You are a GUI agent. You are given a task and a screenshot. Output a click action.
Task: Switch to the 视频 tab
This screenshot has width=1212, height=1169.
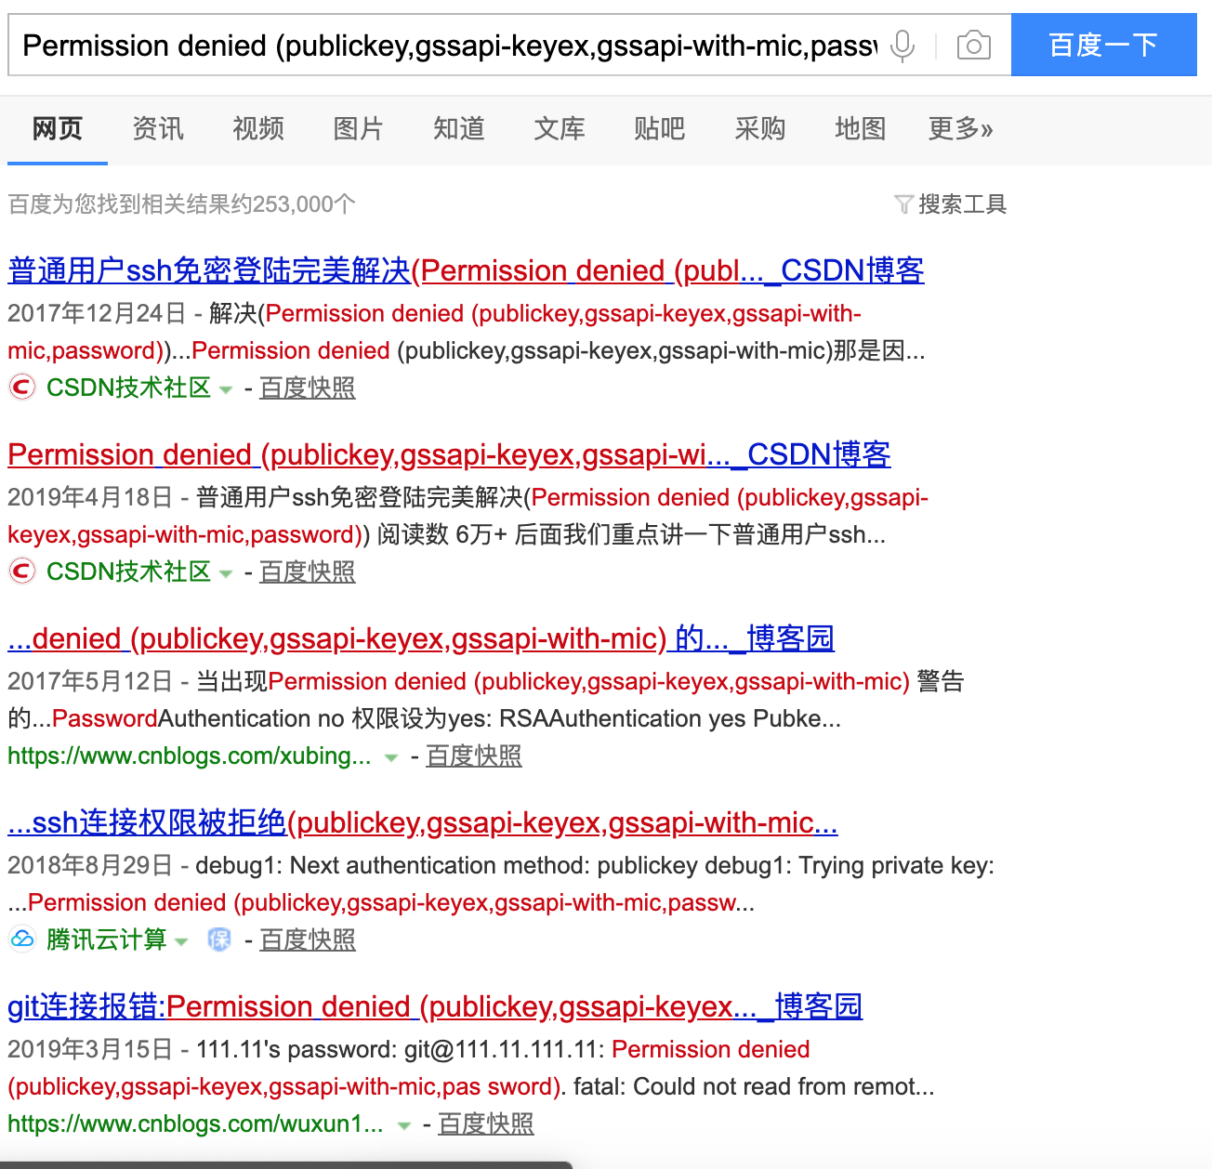pos(257,129)
